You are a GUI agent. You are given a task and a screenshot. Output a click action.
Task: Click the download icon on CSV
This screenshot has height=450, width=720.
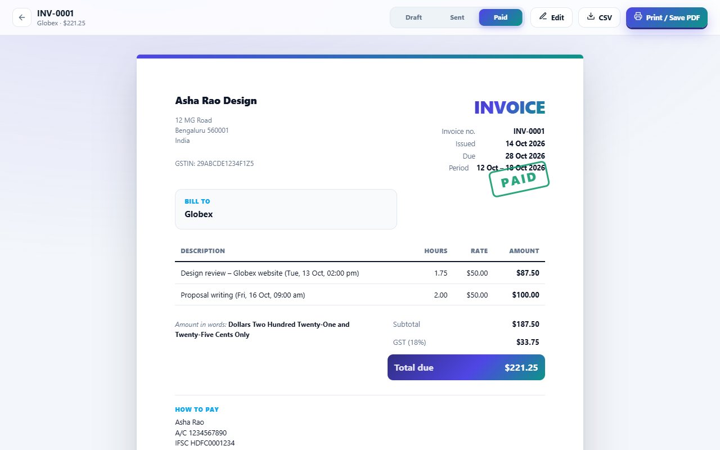[x=591, y=16]
